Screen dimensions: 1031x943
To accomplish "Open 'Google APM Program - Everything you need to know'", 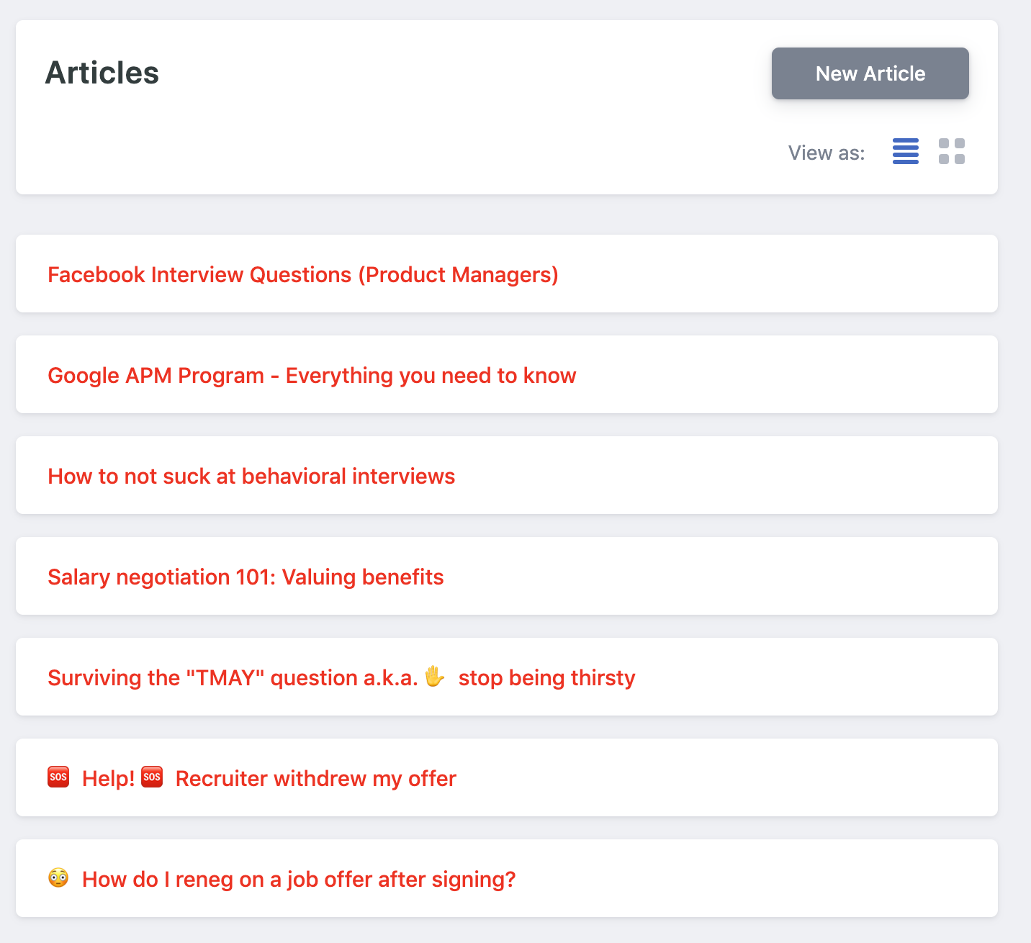I will click(x=312, y=375).
